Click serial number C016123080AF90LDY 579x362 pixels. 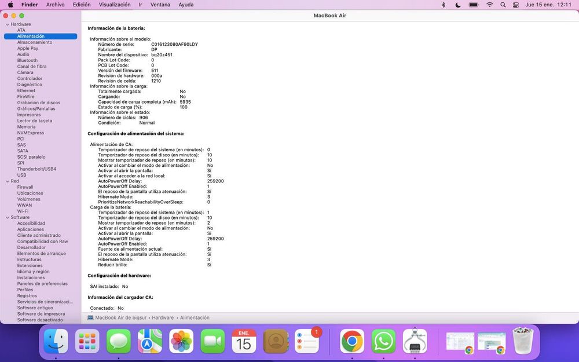175,45
